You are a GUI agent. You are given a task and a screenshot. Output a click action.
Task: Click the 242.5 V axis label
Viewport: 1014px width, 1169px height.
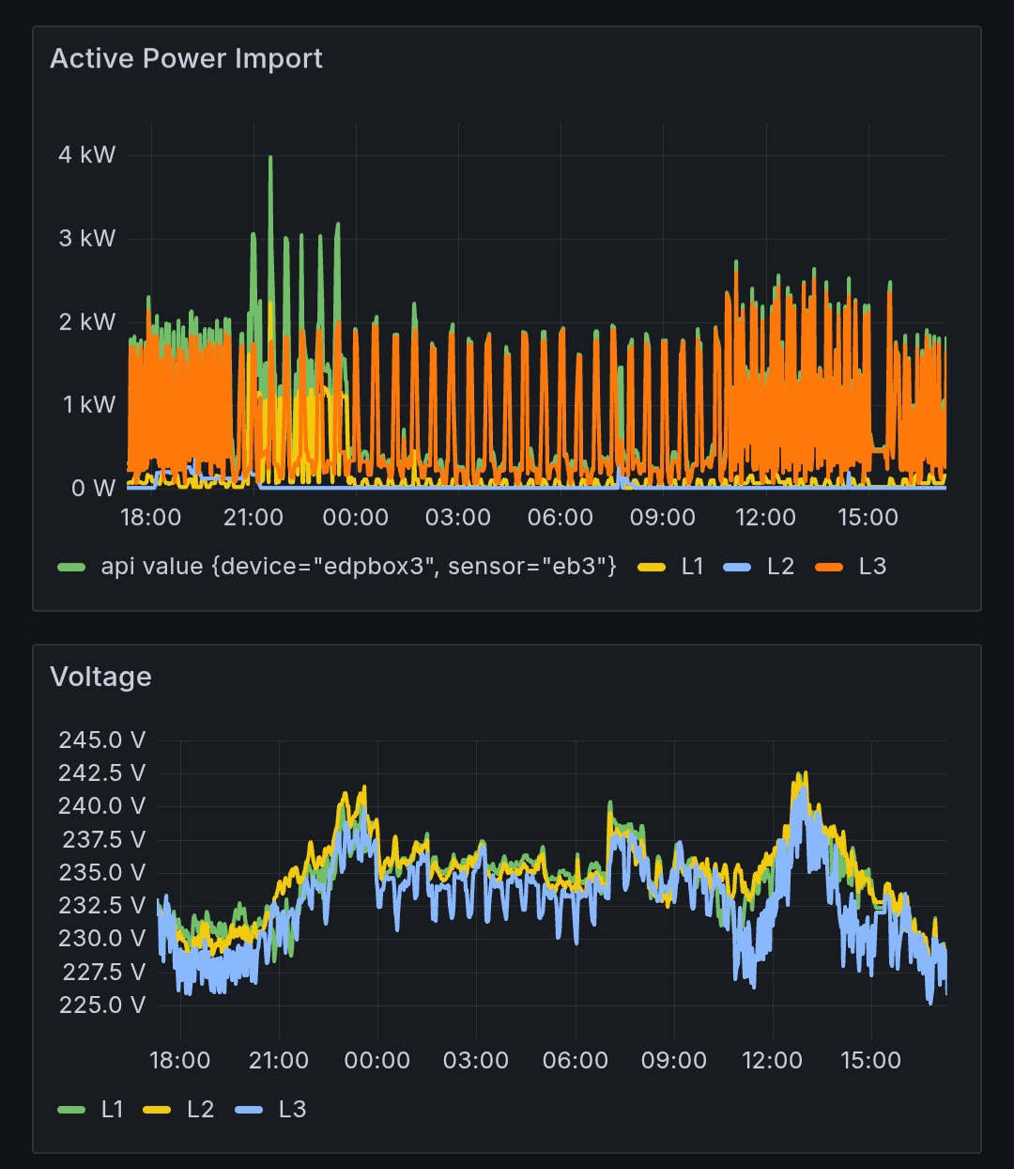[102, 773]
